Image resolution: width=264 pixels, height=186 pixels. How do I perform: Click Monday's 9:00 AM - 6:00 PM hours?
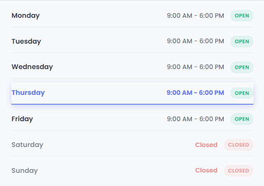(195, 16)
